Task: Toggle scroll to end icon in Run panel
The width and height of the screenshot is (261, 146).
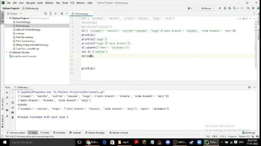Action: coord(13,107)
